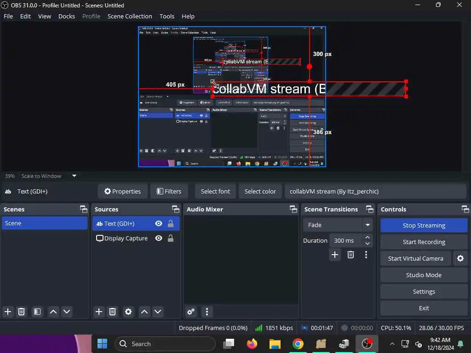Edit the collabVM stream text field
This screenshot has width=471, height=353.
coord(375,192)
